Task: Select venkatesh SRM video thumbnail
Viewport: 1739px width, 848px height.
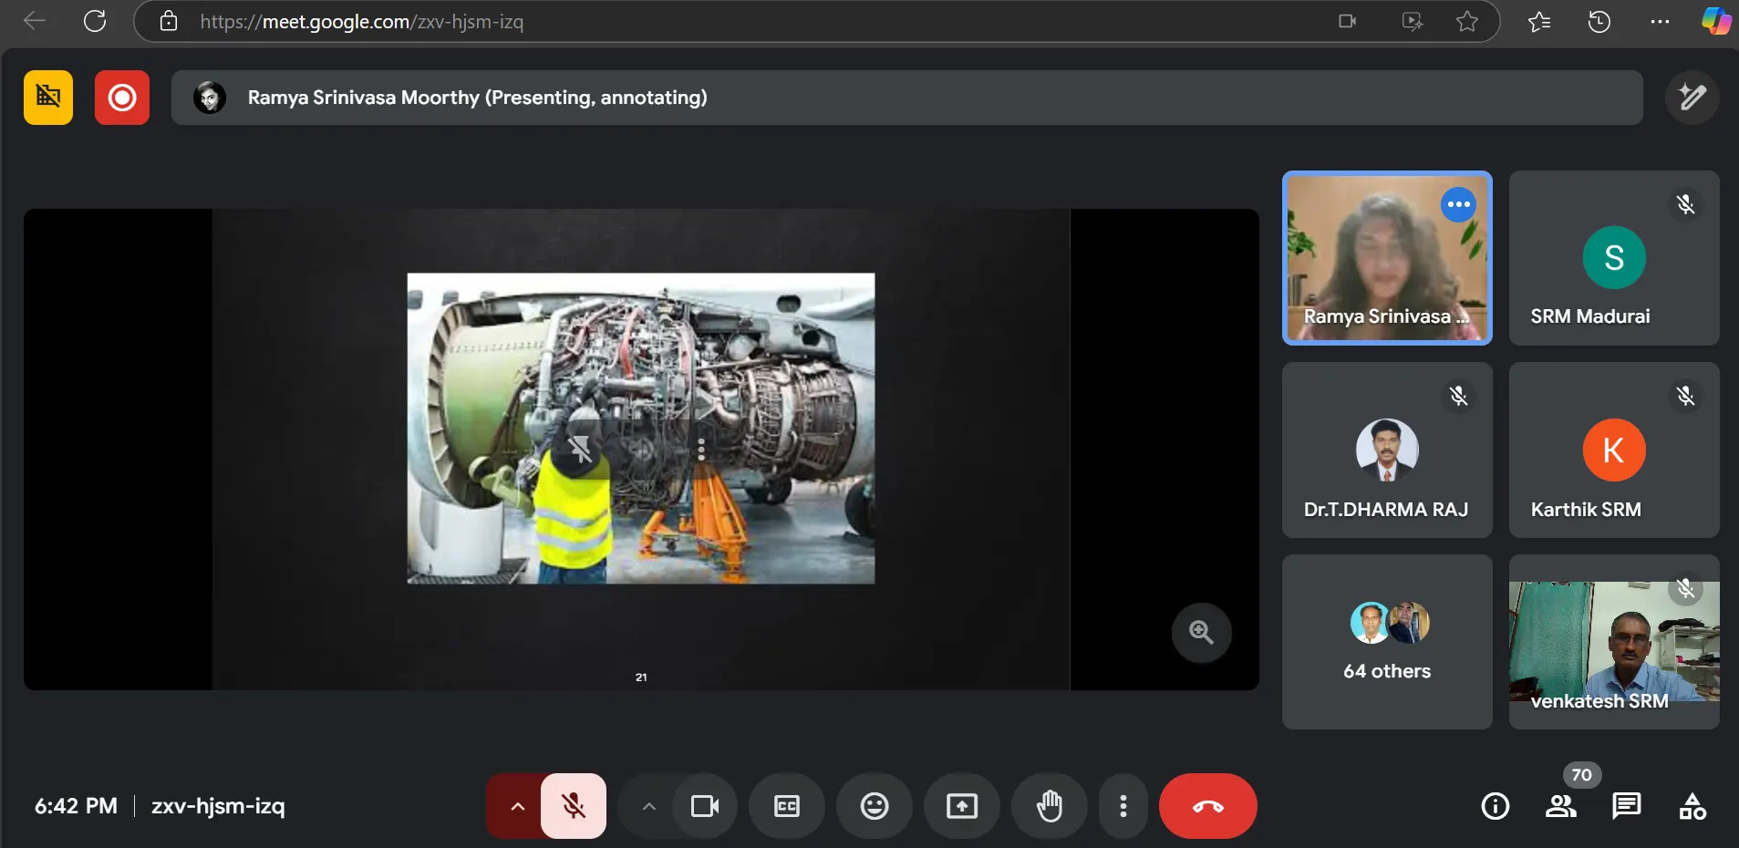Action: (x=1613, y=642)
